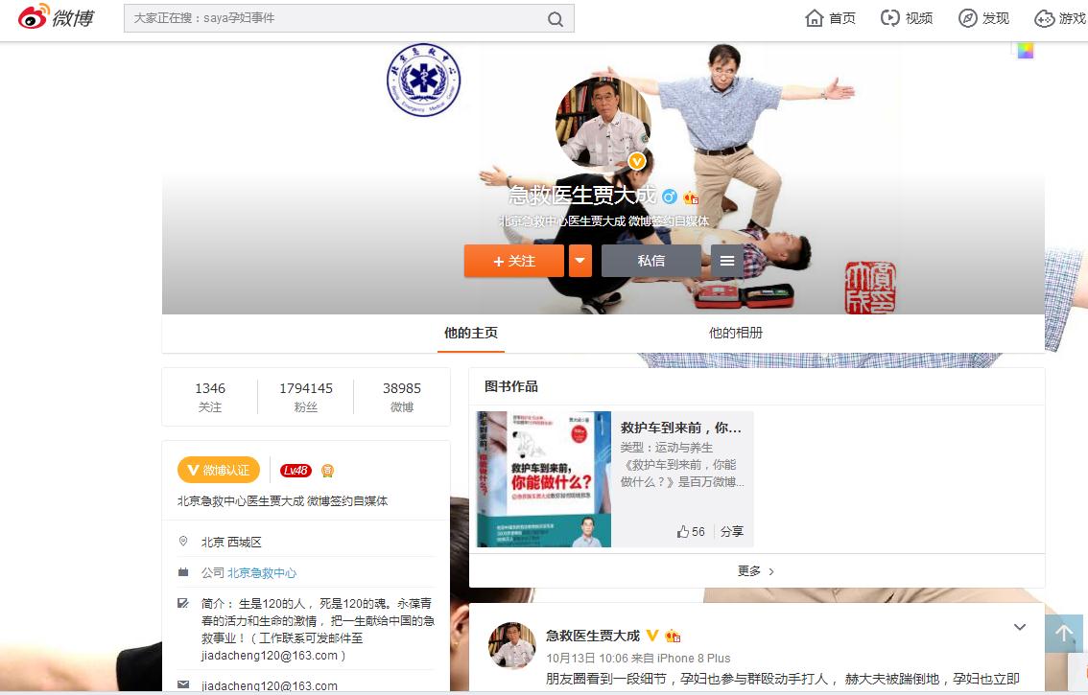Open the book cover thumbnail
The image size is (1088, 695).
tap(544, 478)
